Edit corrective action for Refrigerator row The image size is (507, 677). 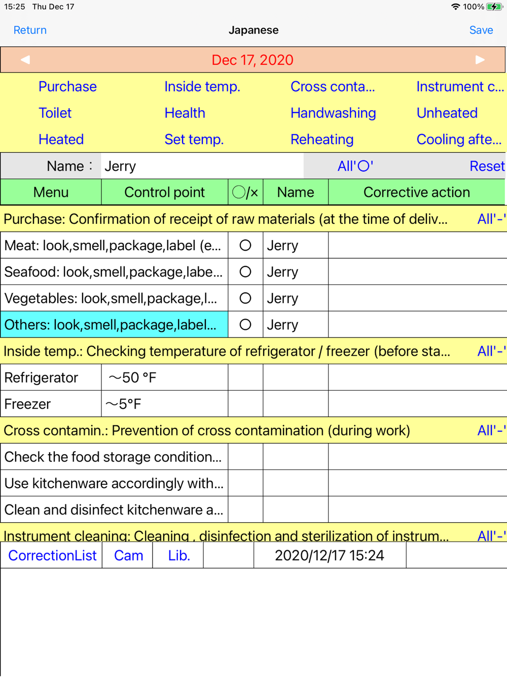(x=418, y=378)
